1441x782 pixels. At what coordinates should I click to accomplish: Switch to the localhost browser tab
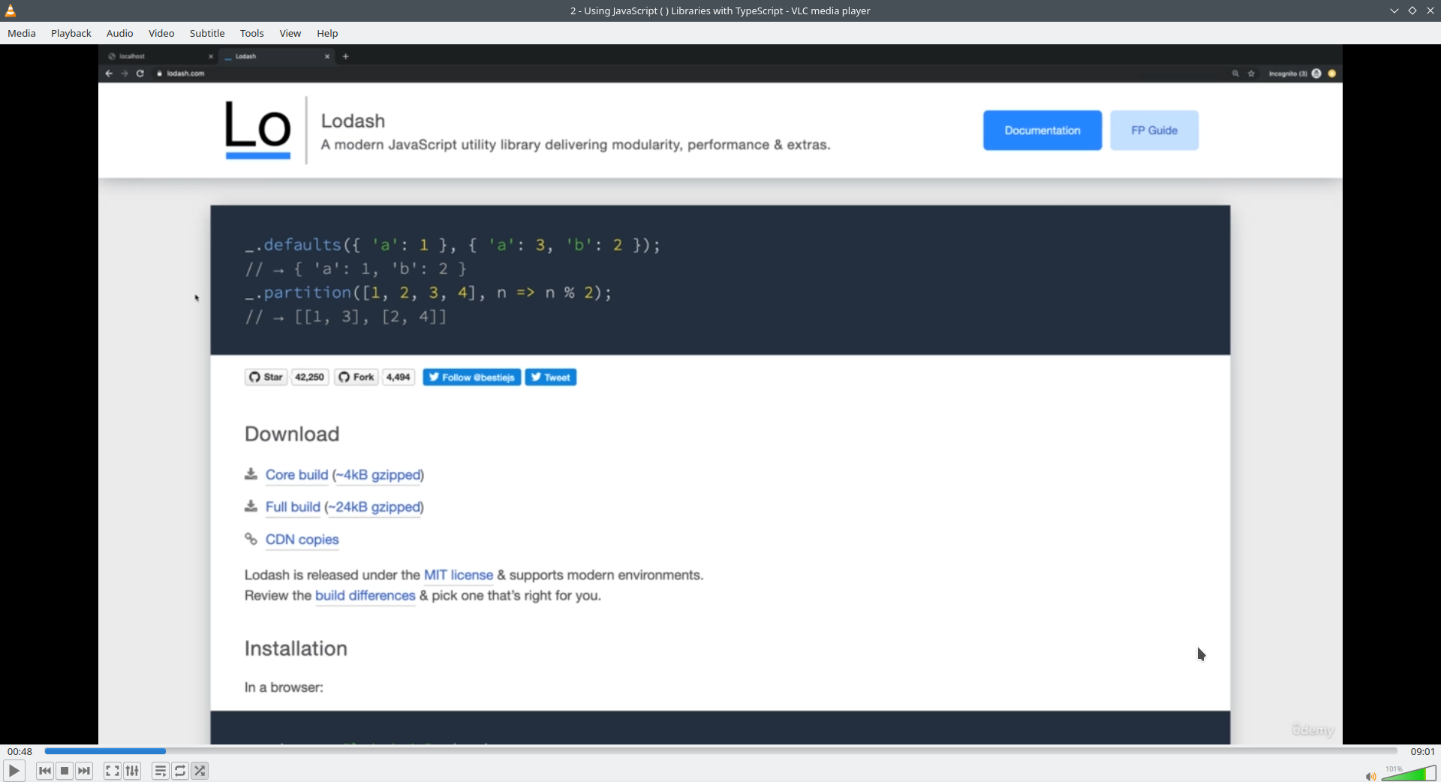161,56
